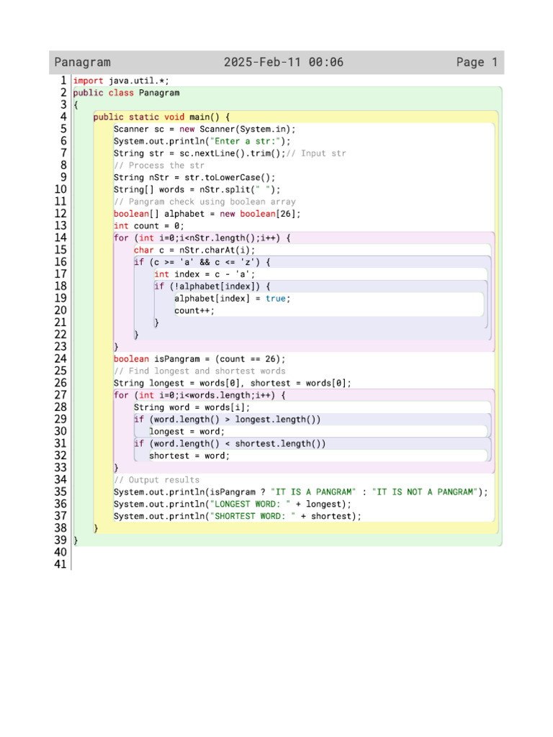
Task: Click 'public static void main()' line
Action: pos(161,117)
